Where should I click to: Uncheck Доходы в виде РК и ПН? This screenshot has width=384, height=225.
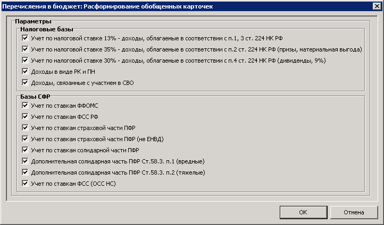tap(25, 72)
